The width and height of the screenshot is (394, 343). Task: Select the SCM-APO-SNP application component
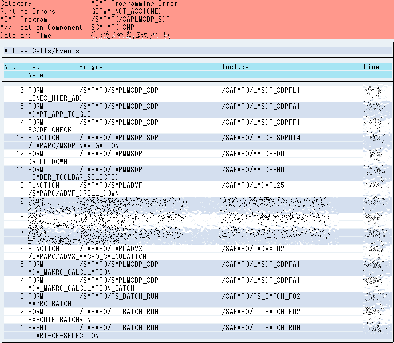click(113, 27)
